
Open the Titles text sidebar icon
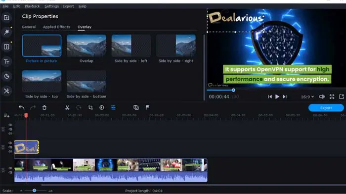(x=6, y=62)
